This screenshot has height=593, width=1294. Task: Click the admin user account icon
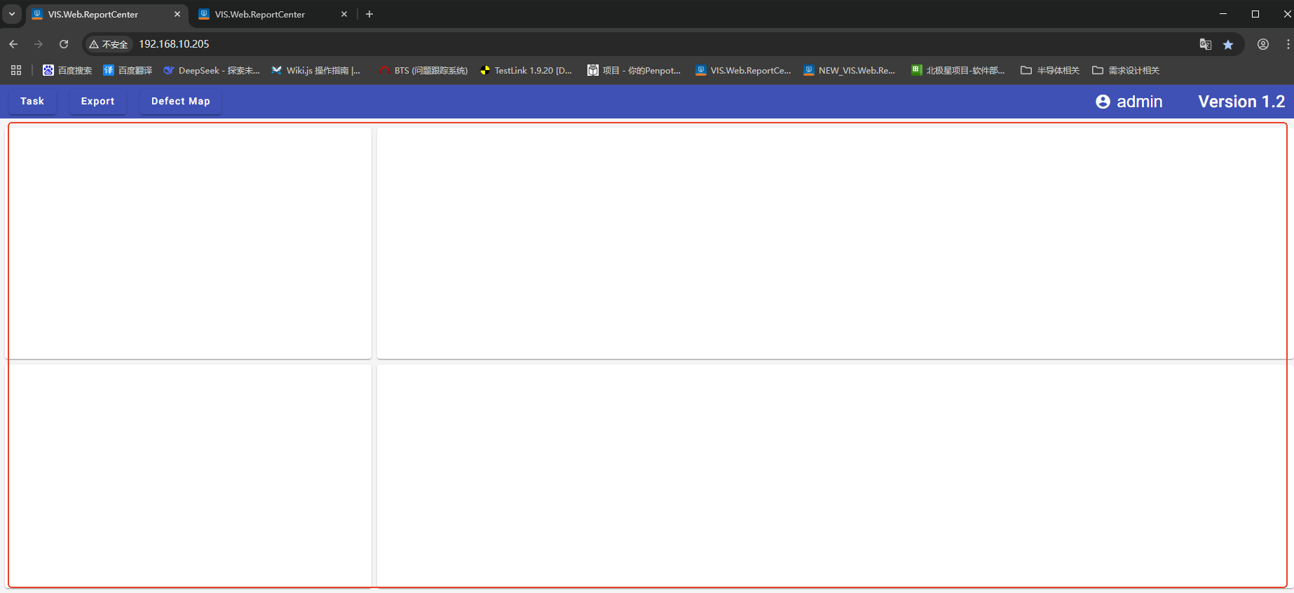(x=1103, y=102)
